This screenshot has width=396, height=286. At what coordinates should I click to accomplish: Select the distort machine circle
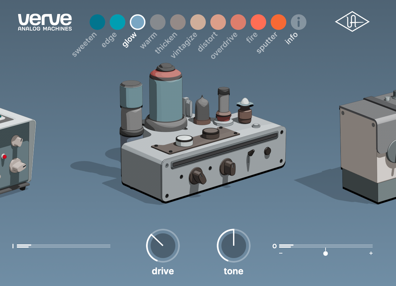point(218,22)
